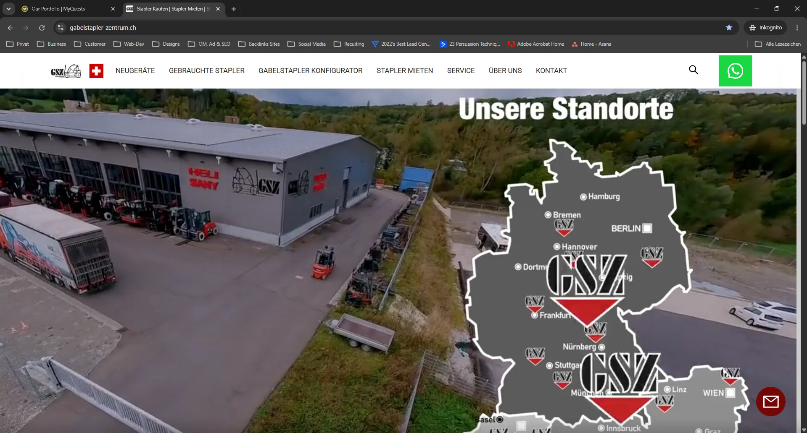This screenshot has height=433, width=807.
Task: Click the scrollbar down arrow
Action: [804, 430]
